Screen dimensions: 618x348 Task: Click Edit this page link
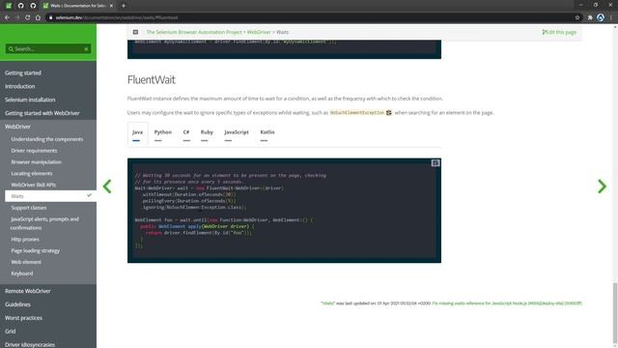point(559,32)
